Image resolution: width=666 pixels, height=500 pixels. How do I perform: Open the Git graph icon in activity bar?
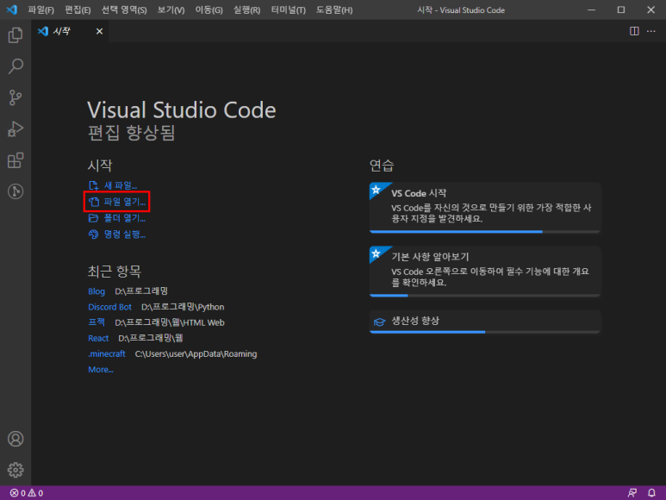tap(16, 191)
